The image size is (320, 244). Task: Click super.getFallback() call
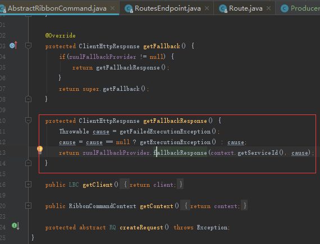pyautogui.click(x=114, y=89)
